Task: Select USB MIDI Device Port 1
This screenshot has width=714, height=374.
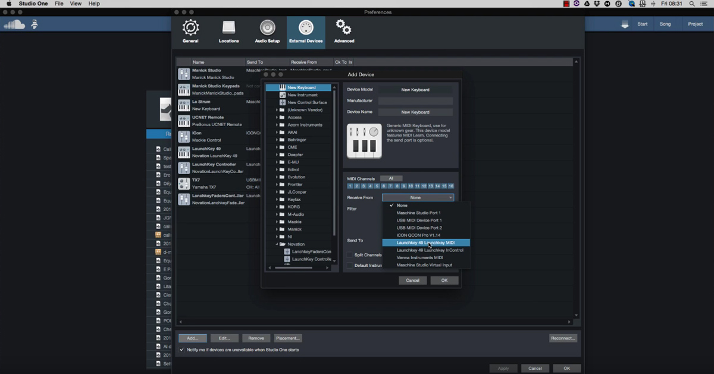Action: coord(419,221)
